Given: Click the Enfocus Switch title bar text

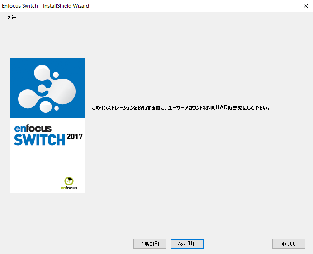Looking at the screenshot, I should tap(45, 6).
